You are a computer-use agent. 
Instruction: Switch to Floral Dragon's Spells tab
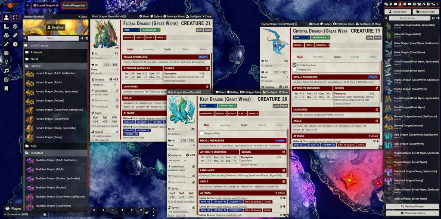point(167,49)
